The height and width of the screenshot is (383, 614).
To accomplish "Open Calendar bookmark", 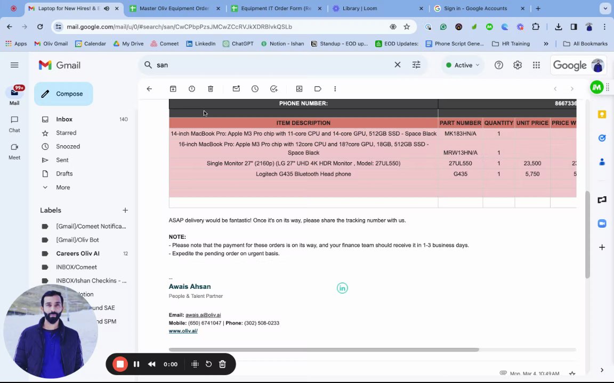I will [x=91, y=44].
